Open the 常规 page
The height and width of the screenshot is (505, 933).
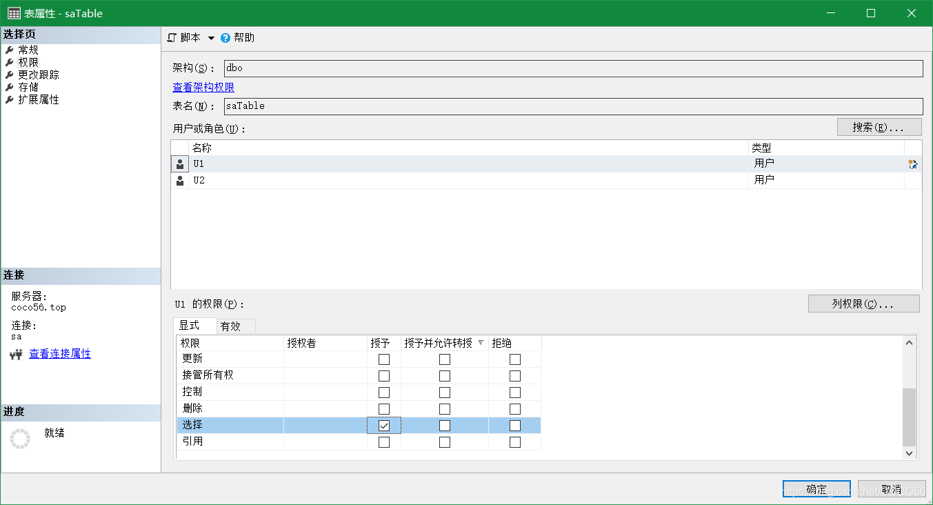pos(28,50)
